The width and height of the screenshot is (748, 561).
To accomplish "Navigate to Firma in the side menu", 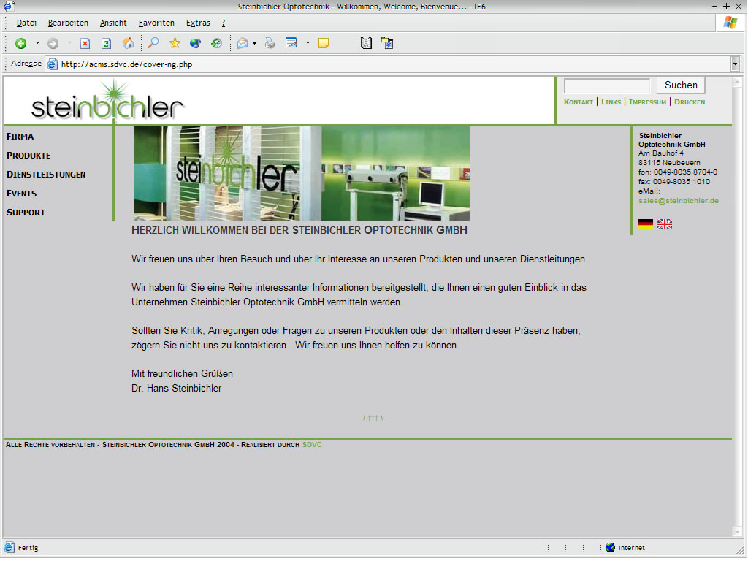I will [20, 137].
